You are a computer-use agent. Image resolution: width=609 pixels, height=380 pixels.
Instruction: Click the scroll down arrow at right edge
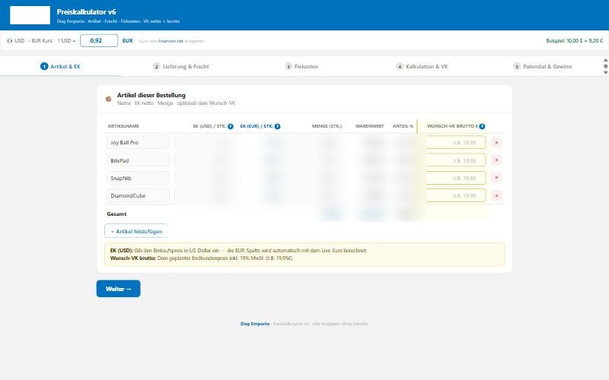coord(605,72)
